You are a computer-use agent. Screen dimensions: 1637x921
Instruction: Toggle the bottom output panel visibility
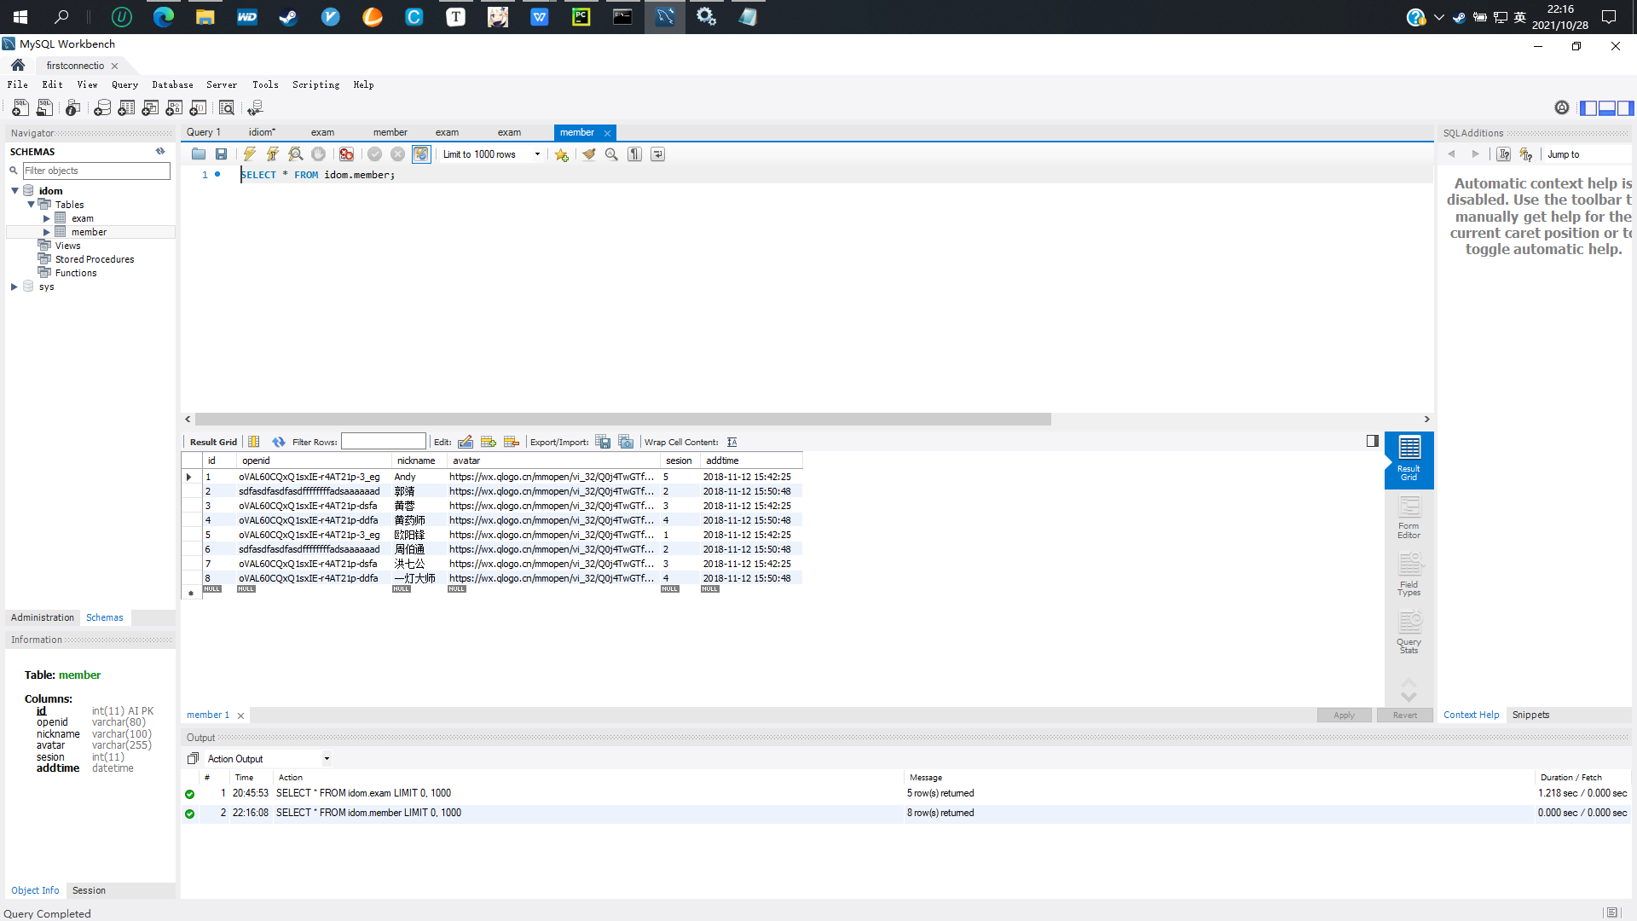coord(1607,107)
